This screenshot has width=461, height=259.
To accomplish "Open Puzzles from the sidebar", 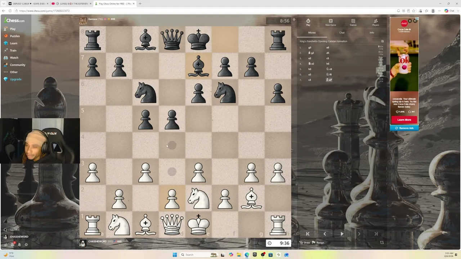I will [12, 36].
